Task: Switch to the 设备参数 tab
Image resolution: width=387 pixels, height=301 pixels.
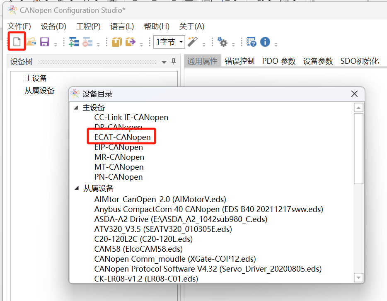Action: click(x=318, y=61)
